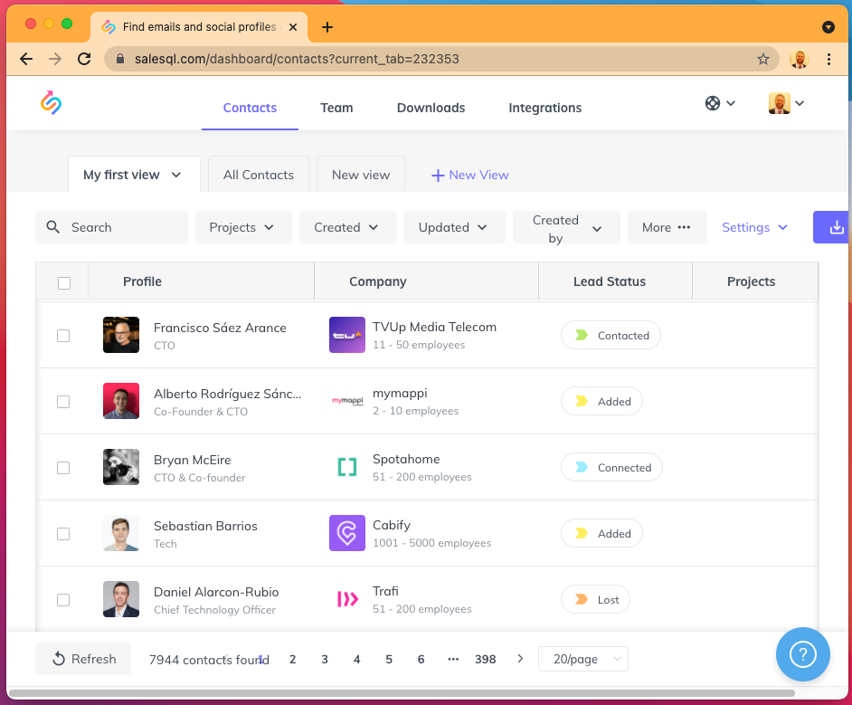
Task: Click the globe language icon in header
Action: (715, 103)
